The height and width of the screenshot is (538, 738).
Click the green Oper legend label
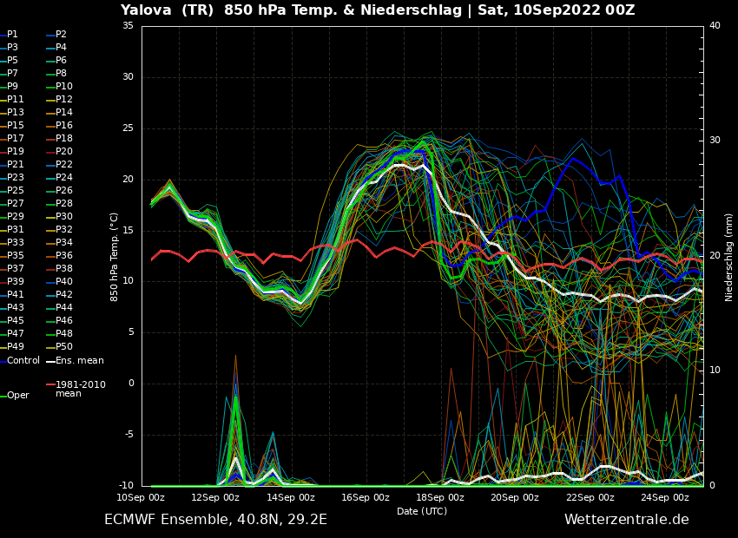pos(18,395)
